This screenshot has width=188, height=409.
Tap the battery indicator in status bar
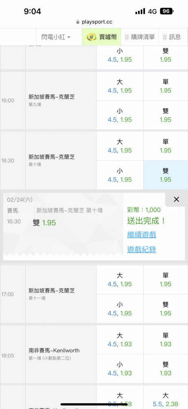[x=167, y=11]
